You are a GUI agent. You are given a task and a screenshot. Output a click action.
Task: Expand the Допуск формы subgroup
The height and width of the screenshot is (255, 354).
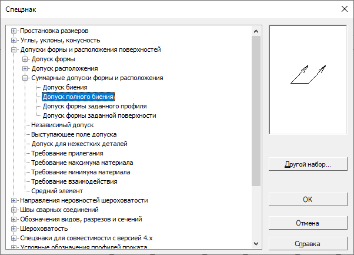click(25, 59)
